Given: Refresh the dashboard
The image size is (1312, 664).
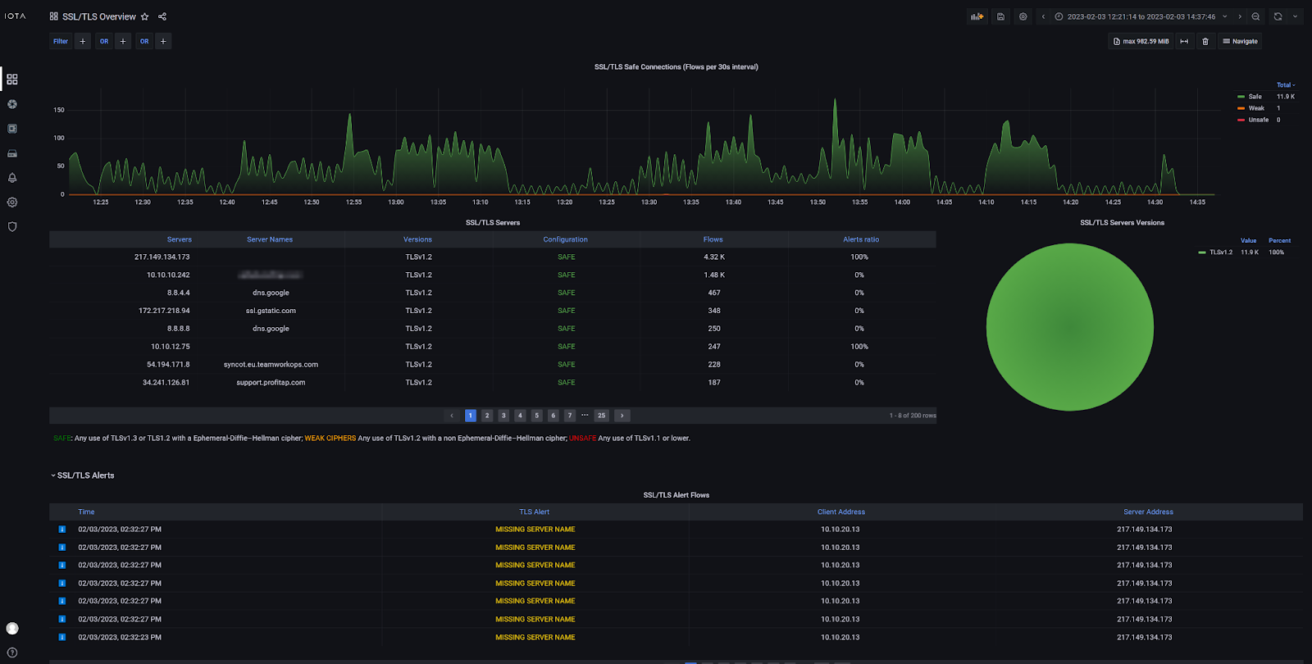Looking at the screenshot, I should 1278,16.
